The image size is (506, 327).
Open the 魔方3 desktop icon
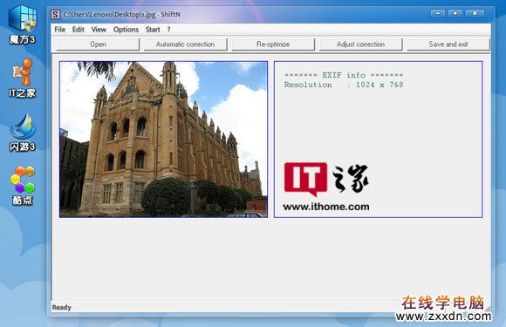coord(23,24)
